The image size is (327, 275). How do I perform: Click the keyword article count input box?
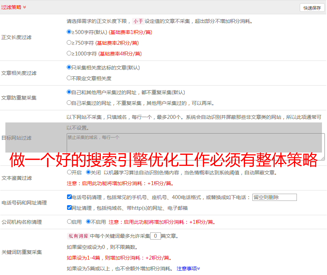(x=155, y=236)
